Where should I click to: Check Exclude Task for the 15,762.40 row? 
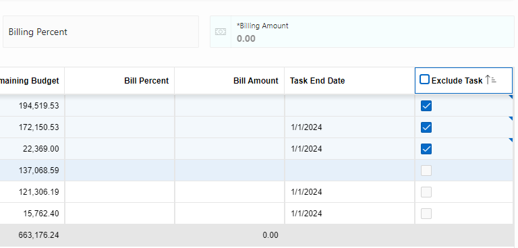[x=426, y=214]
